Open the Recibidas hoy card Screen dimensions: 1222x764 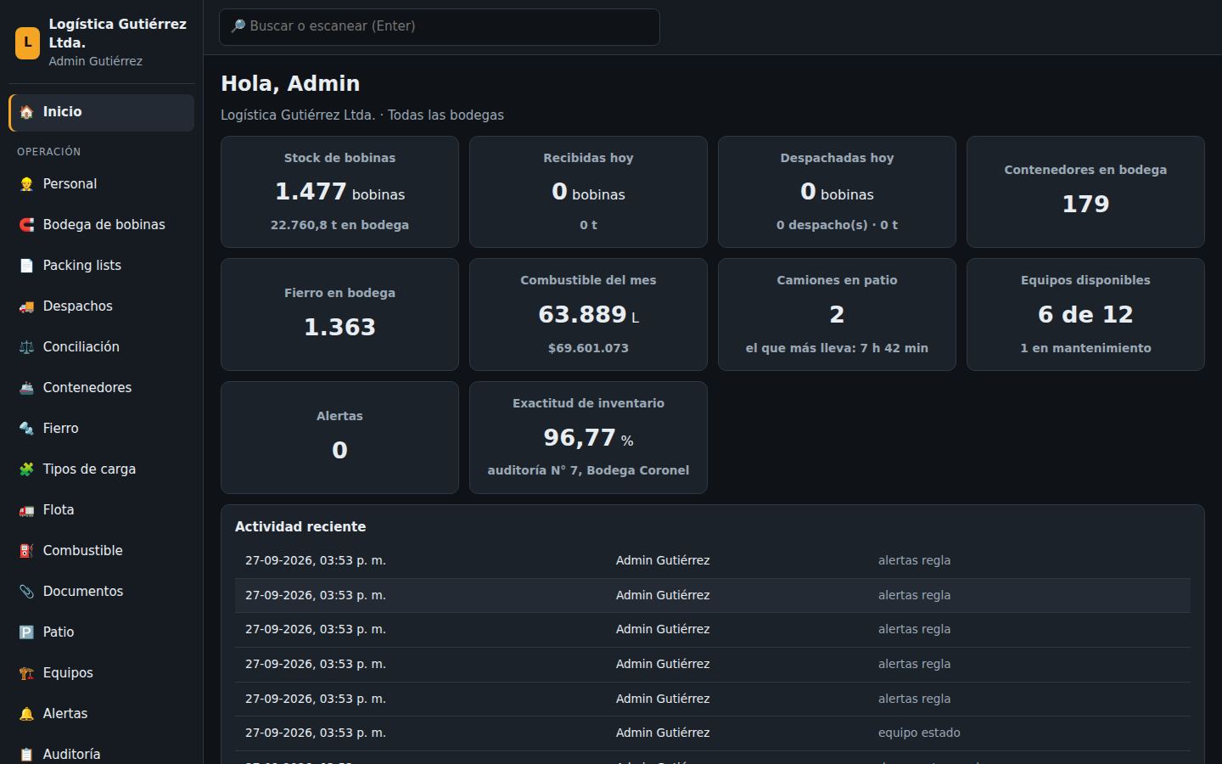tap(588, 192)
